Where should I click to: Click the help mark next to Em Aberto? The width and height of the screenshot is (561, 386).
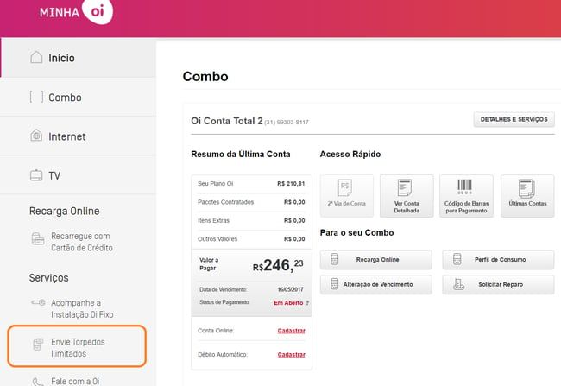click(308, 303)
